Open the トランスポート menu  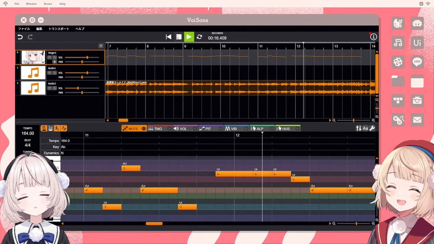pyautogui.click(x=59, y=29)
